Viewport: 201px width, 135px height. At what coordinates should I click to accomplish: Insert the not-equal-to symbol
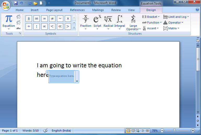coord(52,19)
